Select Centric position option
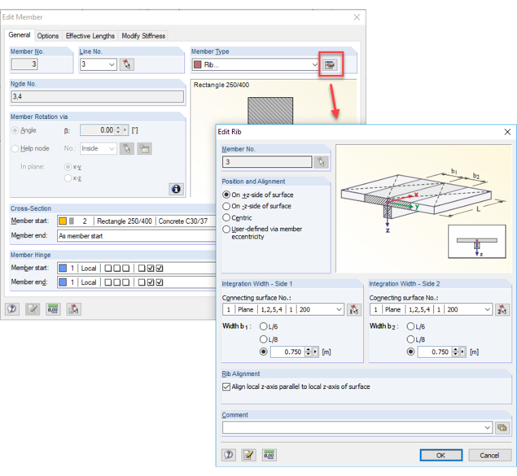Image resolution: width=517 pixels, height=476 pixels. pyautogui.click(x=226, y=218)
